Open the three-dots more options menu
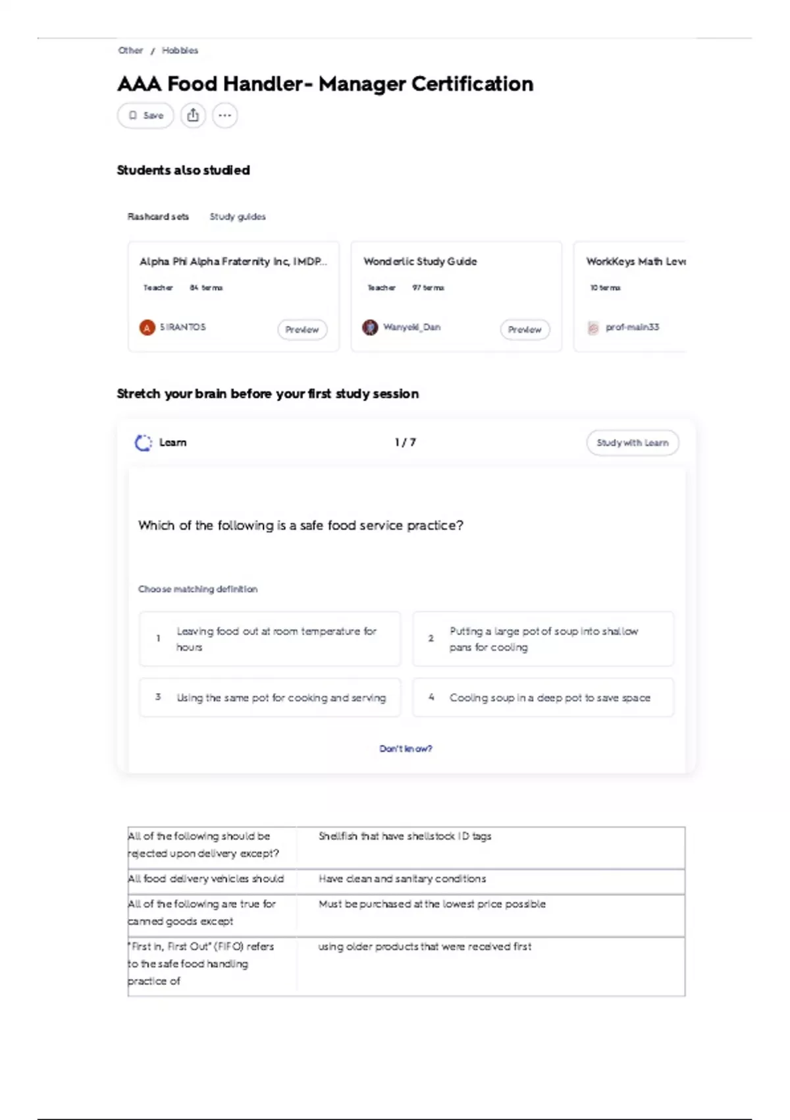Screen dimensions: 790x1120 coord(224,115)
